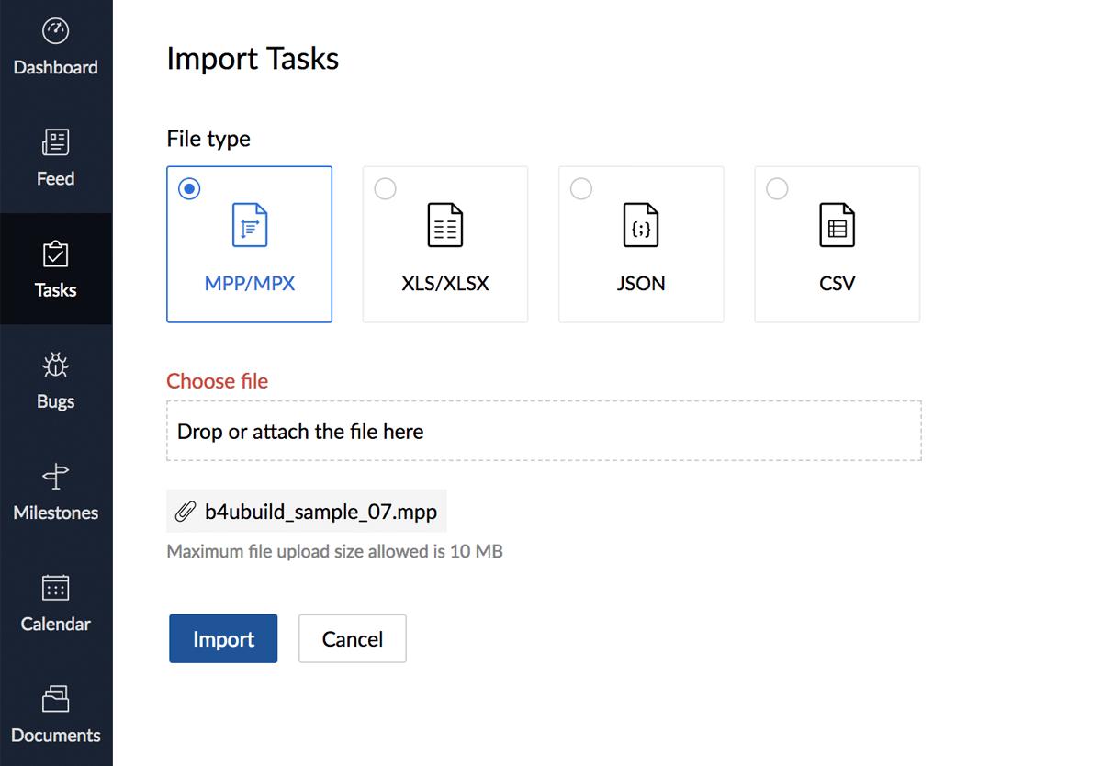Click the Feed newspaper icon
The width and height of the screenshot is (1102, 766).
56,142
